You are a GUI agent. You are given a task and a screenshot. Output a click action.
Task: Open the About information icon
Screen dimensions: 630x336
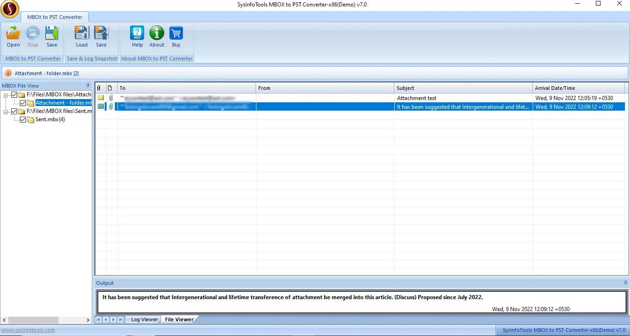tap(157, 34)
